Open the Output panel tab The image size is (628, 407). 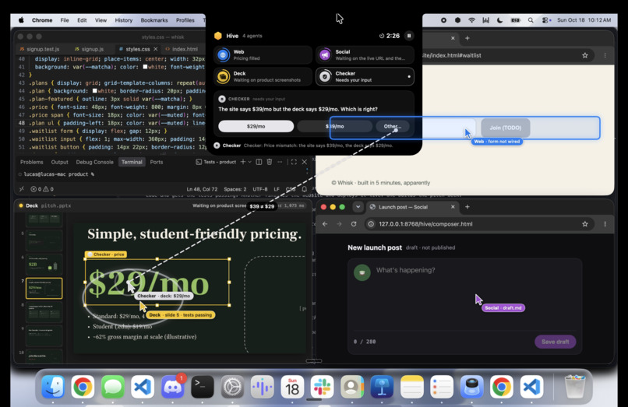pos(60,162)
